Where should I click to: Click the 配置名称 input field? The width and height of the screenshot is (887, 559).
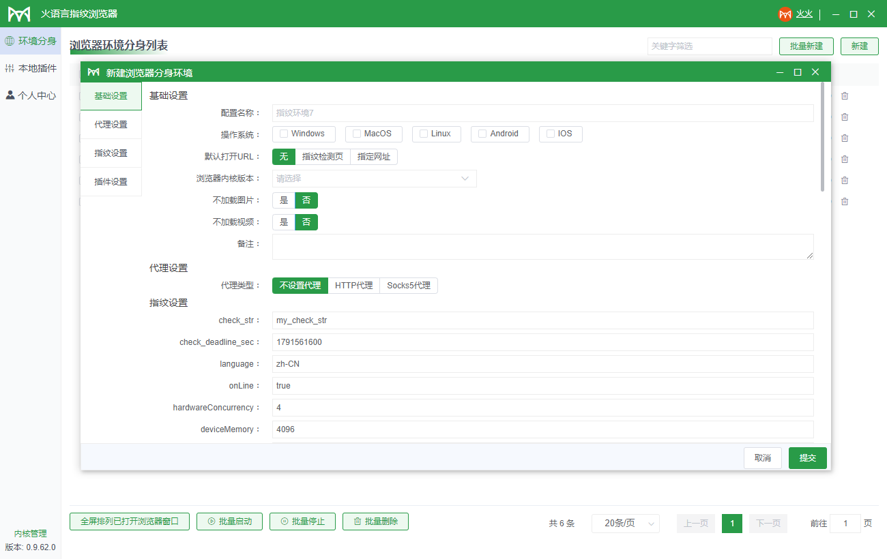(542, 113)
